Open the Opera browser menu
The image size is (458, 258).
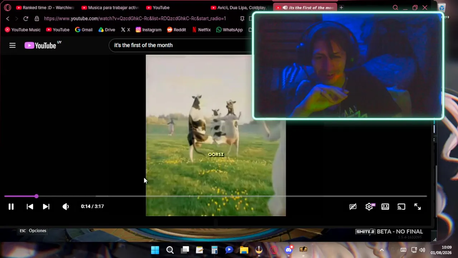click(8, 8)
